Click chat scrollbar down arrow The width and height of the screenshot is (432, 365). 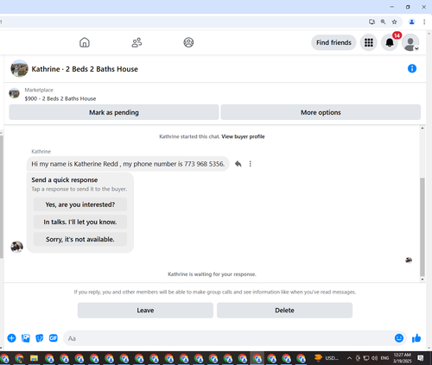(x=422, y=280)
